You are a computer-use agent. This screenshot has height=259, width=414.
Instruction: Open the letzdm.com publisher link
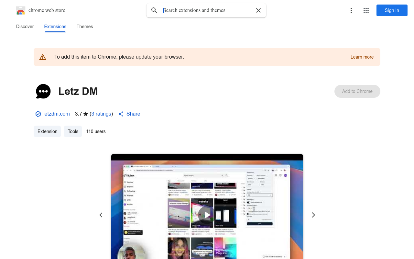click(x=57, y=114)
